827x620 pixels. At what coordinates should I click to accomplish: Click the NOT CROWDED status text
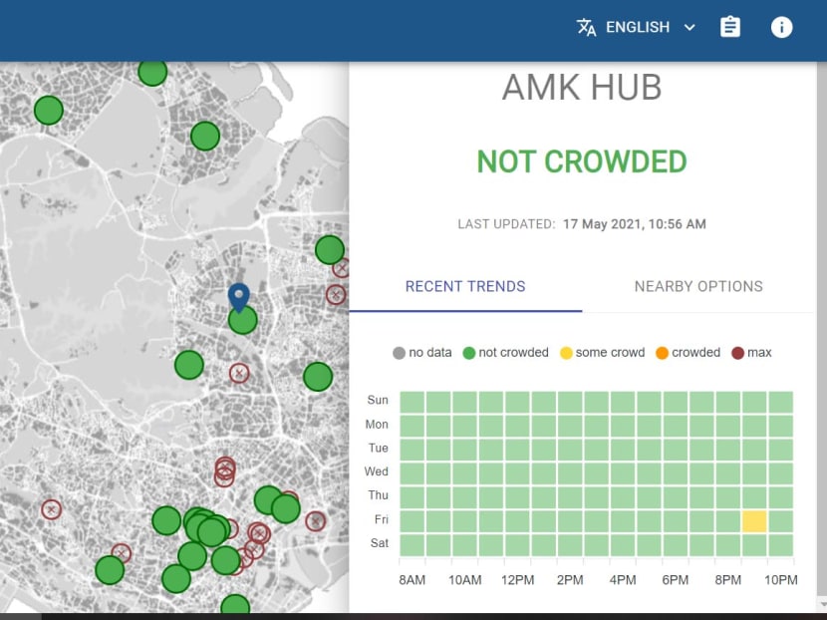(x=582, y=161)
